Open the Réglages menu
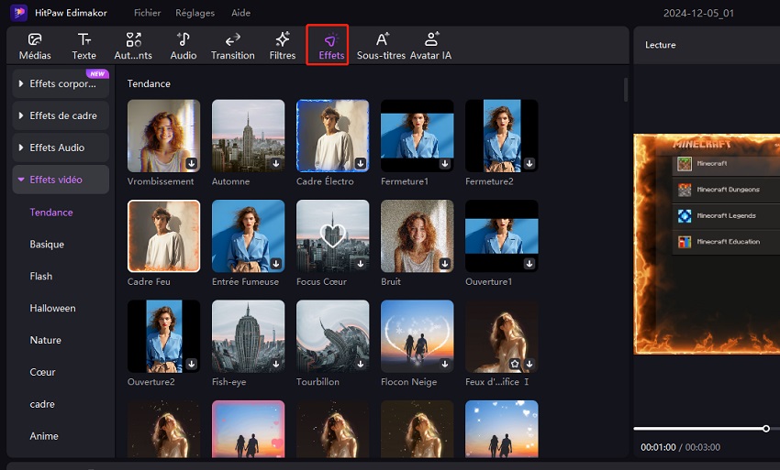 click(x=195, y=13)
